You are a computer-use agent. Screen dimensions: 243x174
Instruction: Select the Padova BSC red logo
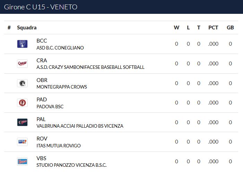coord(22,103)
